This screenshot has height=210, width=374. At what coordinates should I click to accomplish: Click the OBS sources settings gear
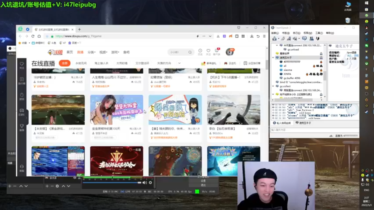pyautogui.click(x=57, y=186)
